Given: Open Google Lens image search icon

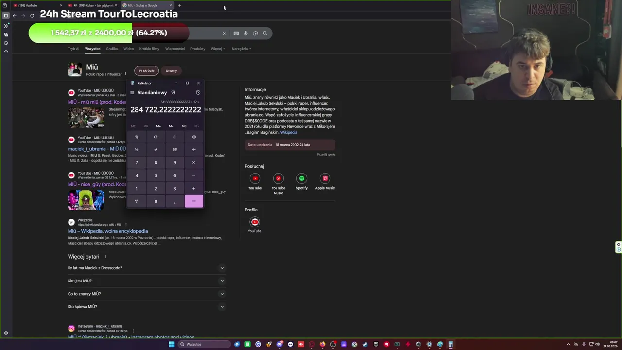Looking at the screenshot, I should [x=255, y=33].
